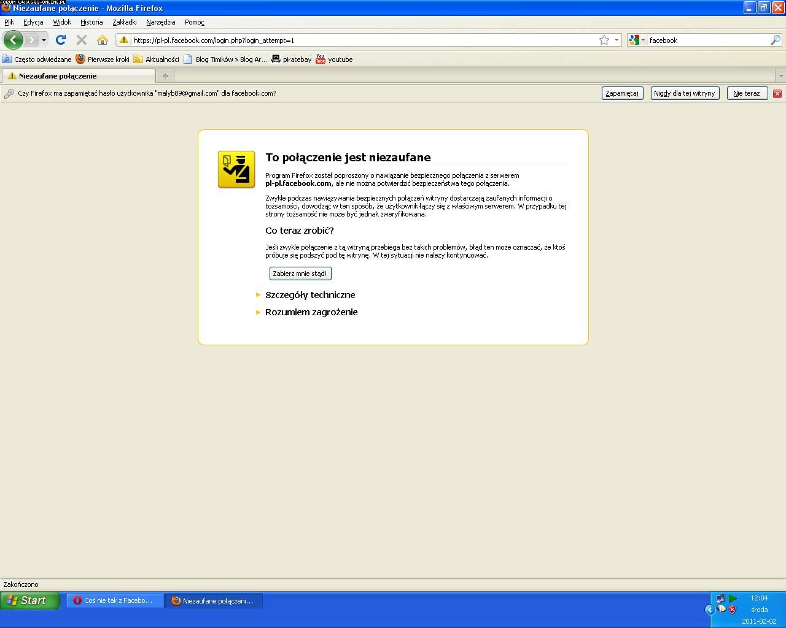The height and width of the screenshot is (628, 786).
Task: Click the search magnifier icon
Action: coord(775,40)
